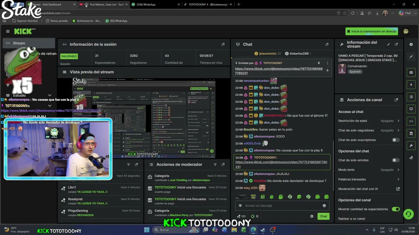Favorite this page with the star icon
The width and height of the screenshot is (419, 235).
click(x=345, y=13)
